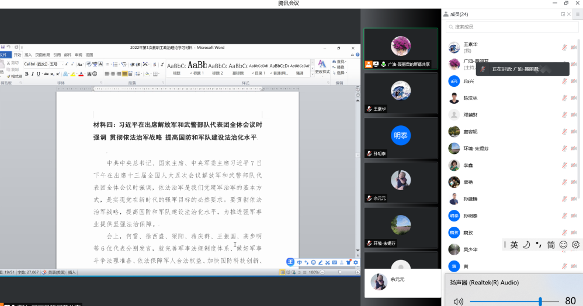Click zoom out minus in Word status bar
This screenshot has width=583, height=306.
tap(322, 272)
